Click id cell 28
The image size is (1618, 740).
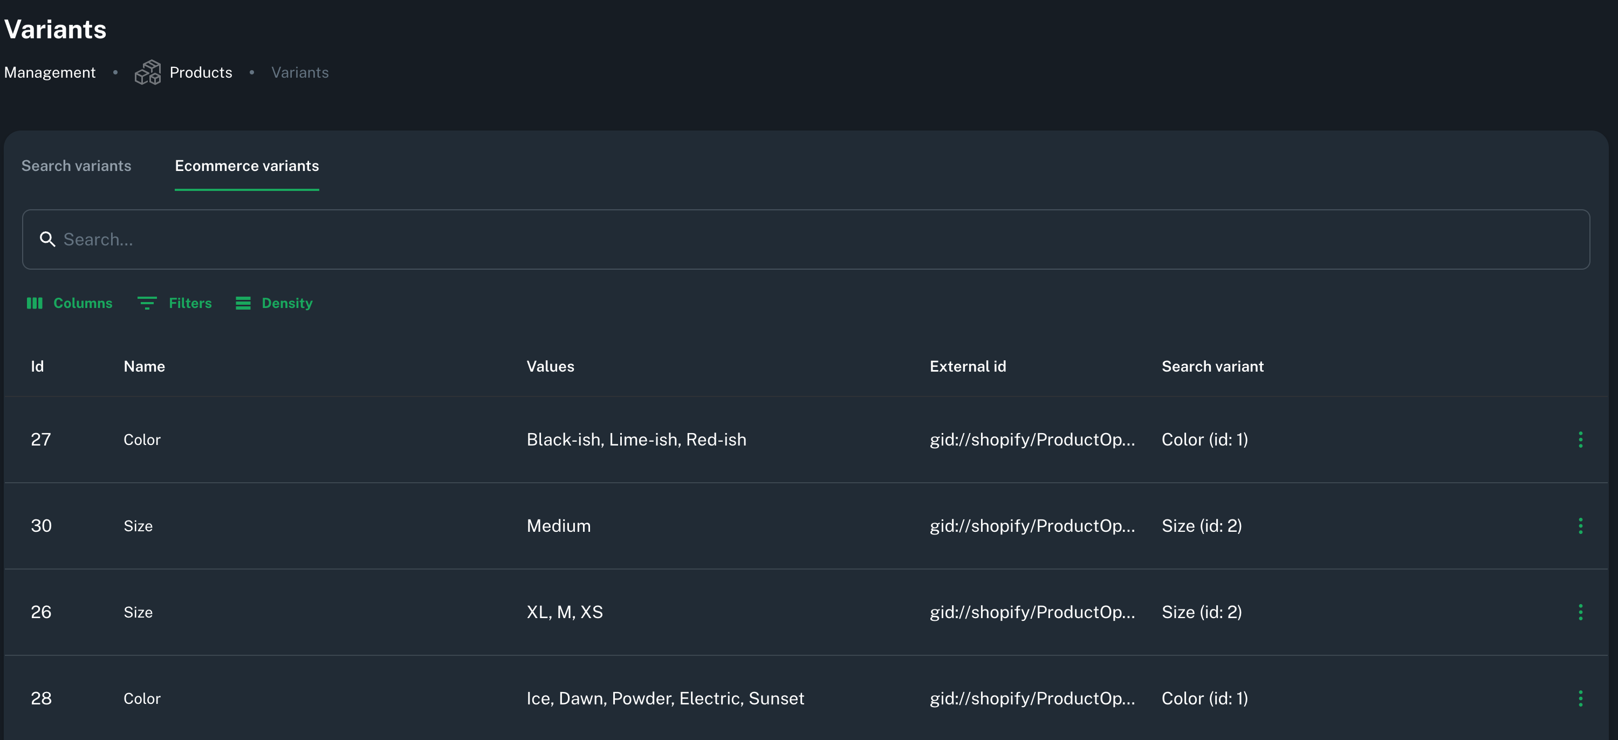(41, 698)
